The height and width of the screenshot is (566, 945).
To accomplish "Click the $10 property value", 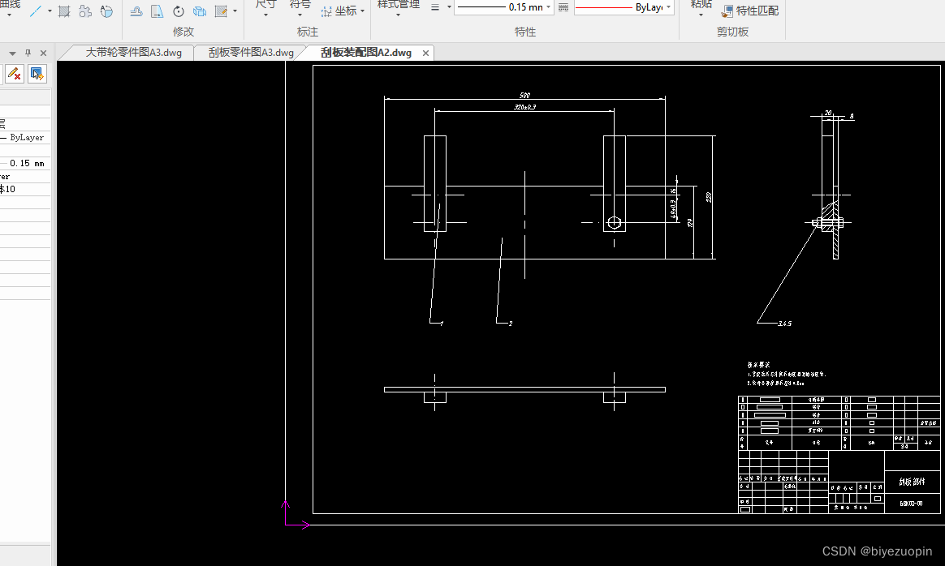I will click(8, 189).
